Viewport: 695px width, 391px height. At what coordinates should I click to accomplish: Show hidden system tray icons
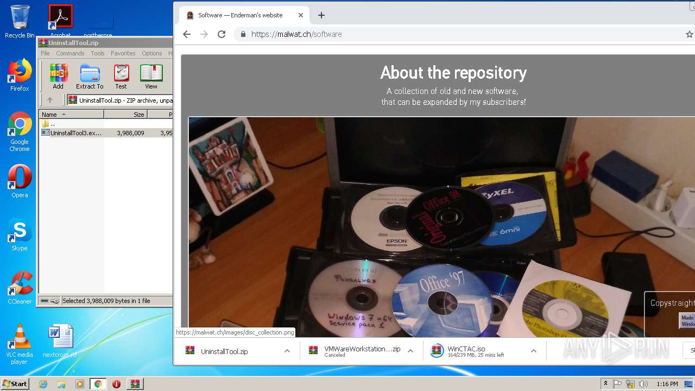coord(605,384)
